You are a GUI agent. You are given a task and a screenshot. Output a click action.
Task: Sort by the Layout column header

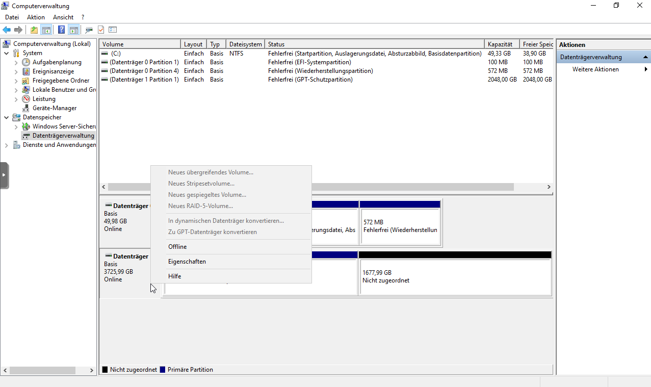pyautogui.click(x=194, y=44)
